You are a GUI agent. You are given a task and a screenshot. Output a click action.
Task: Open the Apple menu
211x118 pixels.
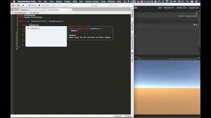14,1
